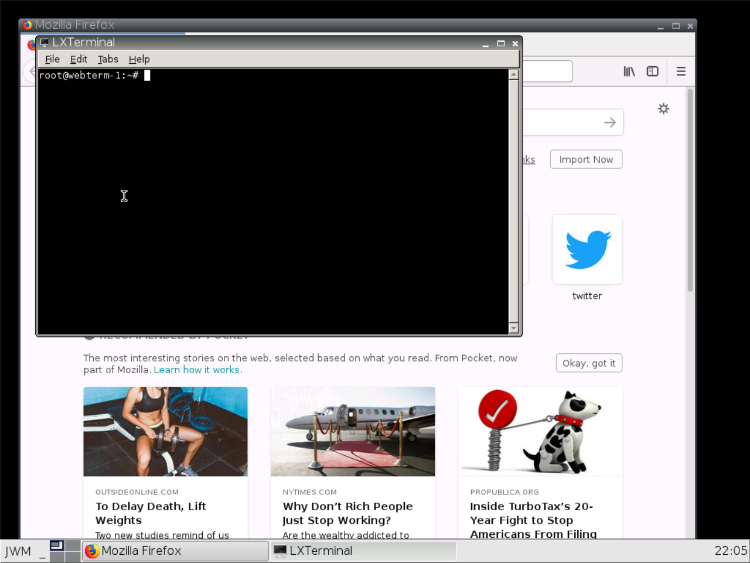
Task: Open the Learn how it works link
Action: pos(196,370)
